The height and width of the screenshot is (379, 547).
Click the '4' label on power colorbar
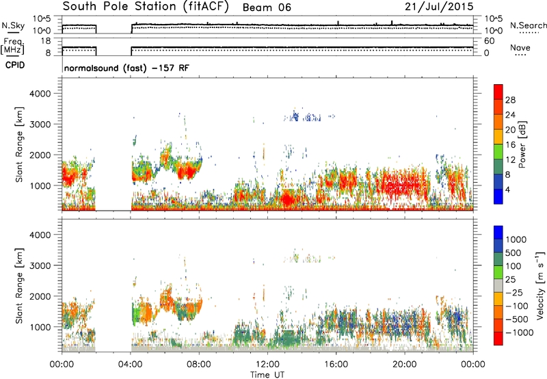(507, 189)
